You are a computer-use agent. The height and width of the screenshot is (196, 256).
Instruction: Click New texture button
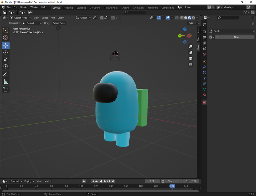[x=234, y=37]
